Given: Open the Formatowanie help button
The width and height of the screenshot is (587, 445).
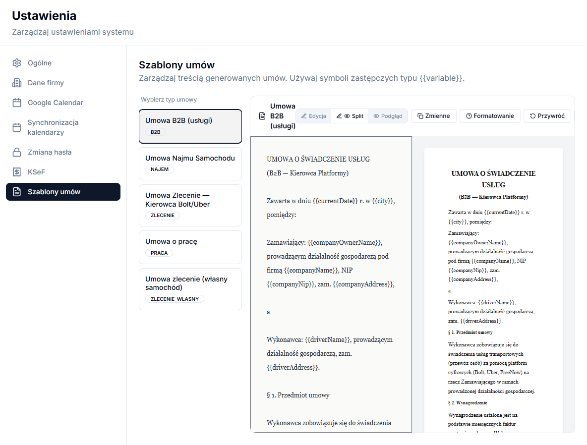Looking at the screenshot, I should coord(490,116).
